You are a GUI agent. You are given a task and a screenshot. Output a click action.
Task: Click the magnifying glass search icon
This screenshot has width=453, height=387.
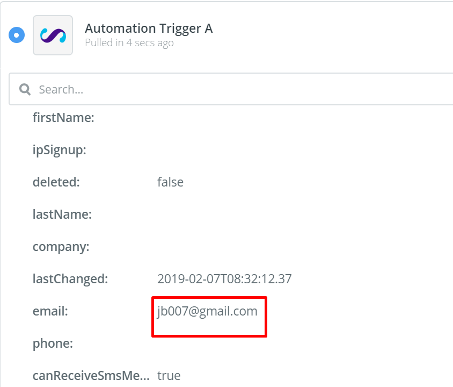tap(25, 89)
